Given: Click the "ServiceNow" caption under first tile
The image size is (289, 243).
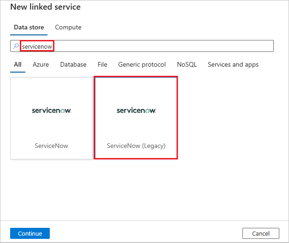Looking at the screenshot, I should click(52, 146).
